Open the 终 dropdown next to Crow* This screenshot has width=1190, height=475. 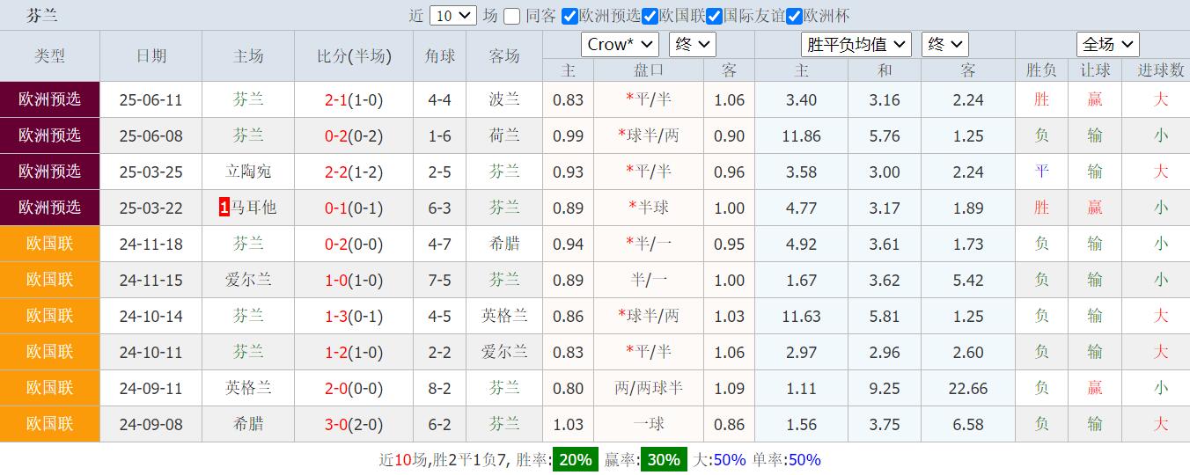coord(693,45)
